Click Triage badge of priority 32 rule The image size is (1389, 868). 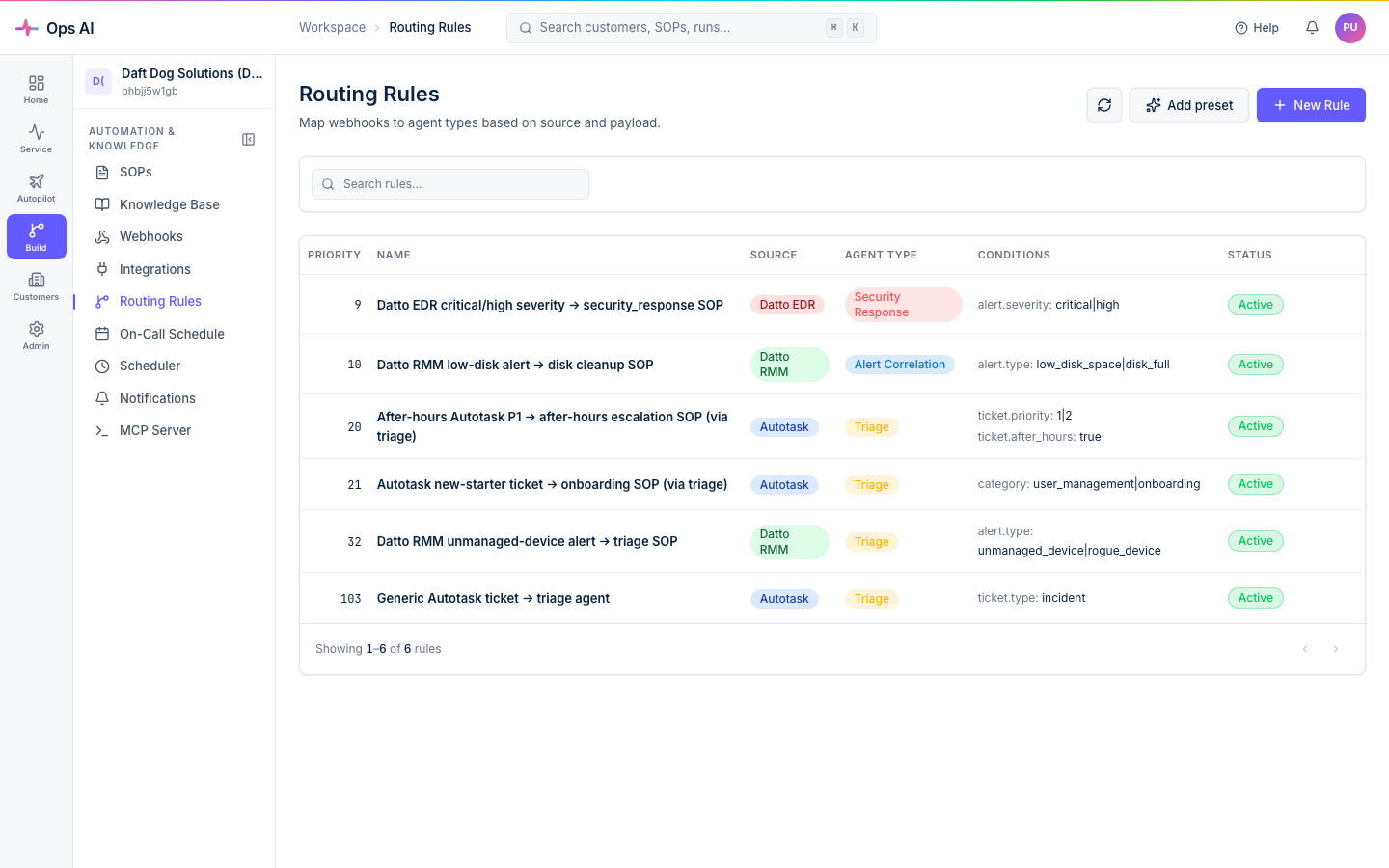coord(872,542)
